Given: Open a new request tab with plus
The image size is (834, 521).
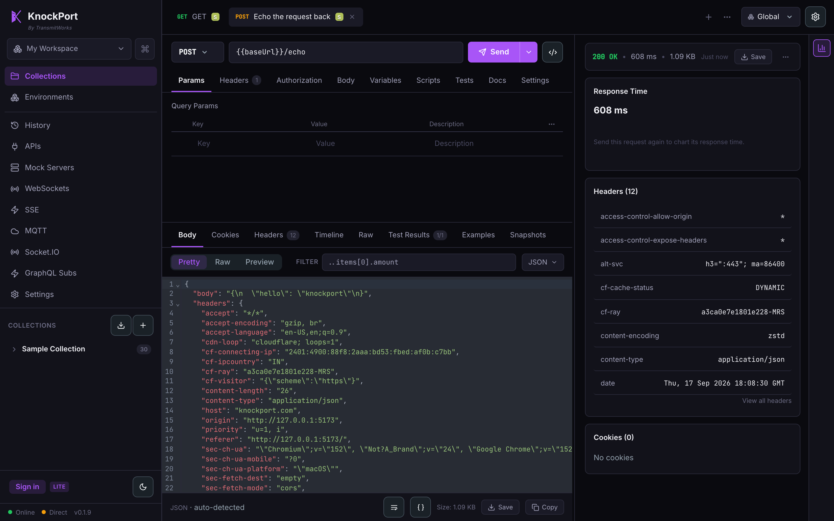Looking at the screenshot, I should [708, 17].
